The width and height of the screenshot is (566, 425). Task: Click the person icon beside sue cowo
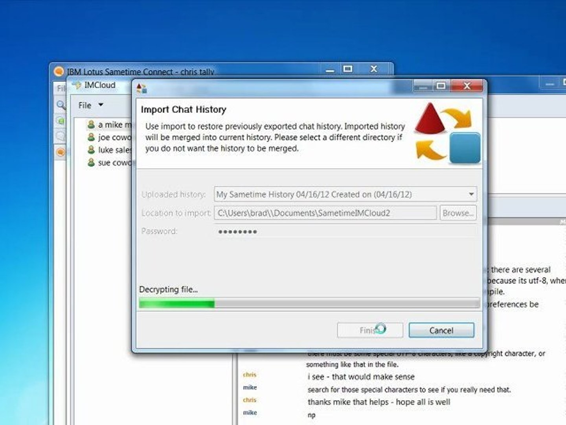[x=91, y=163]
